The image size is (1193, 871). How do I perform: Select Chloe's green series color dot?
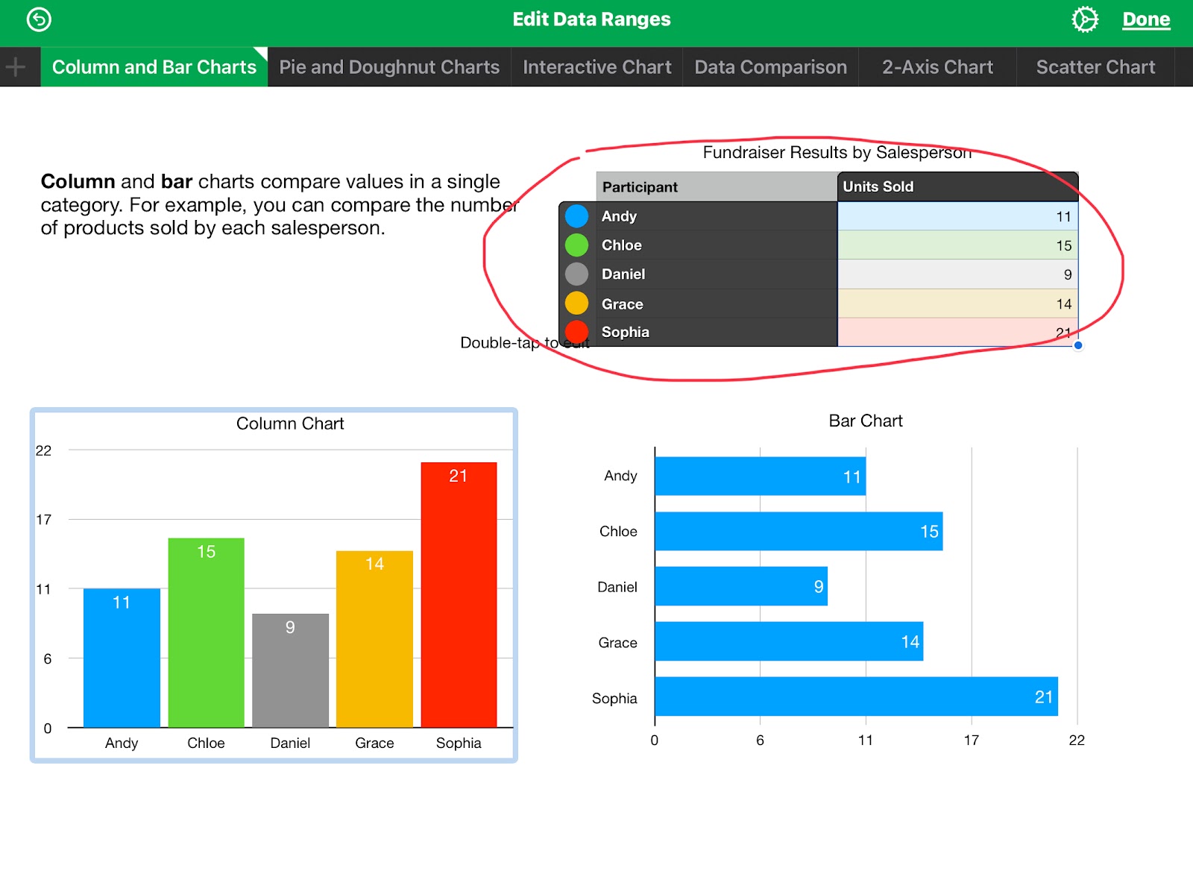click(x=576, y=245)
